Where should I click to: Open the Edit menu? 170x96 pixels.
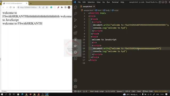coord(84,2)
